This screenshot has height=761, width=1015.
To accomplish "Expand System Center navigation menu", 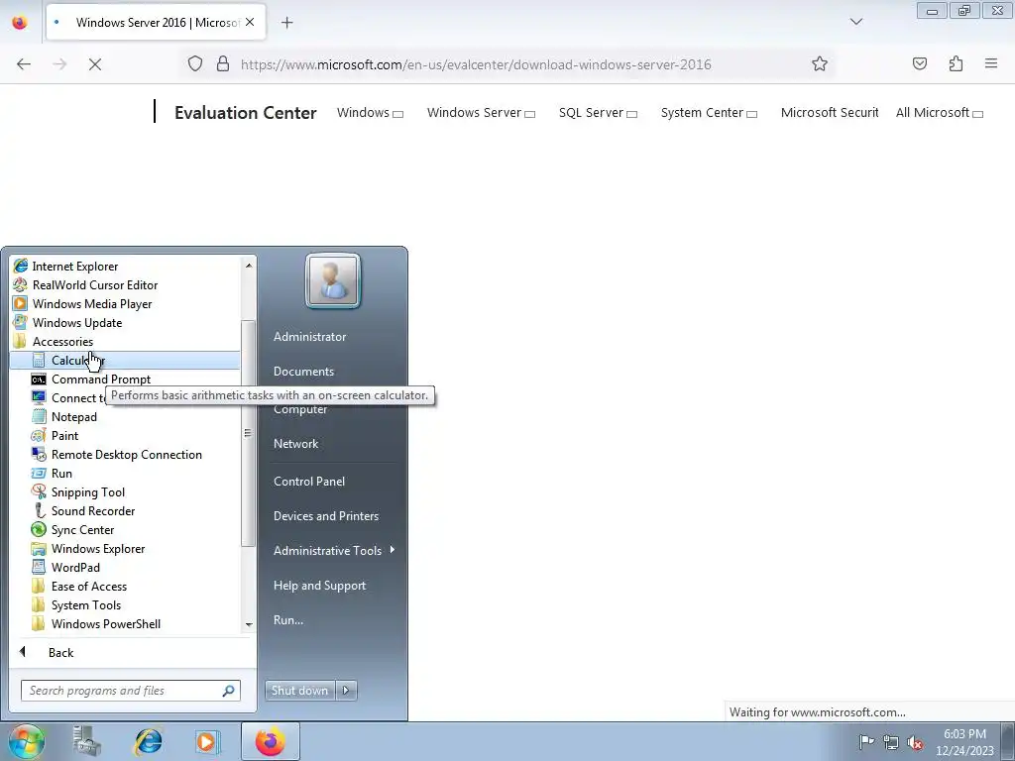I will pos(709,113).
